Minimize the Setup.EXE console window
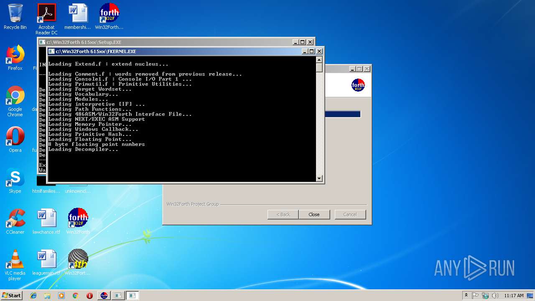 point(296,42)
